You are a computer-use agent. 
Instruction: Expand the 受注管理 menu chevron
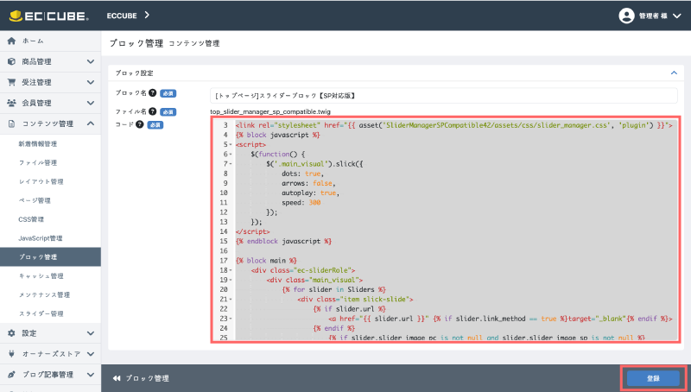(x=91, y=82)
